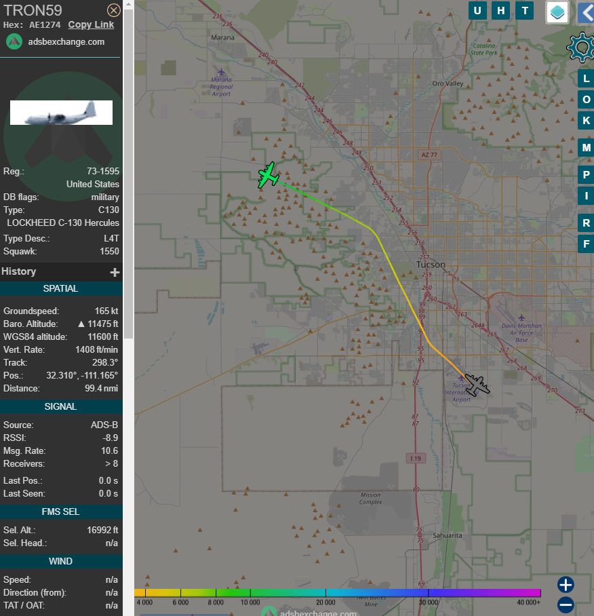Click the WGS84 altitude value 11600 ft
594x616 pixels.
[103, 337]
